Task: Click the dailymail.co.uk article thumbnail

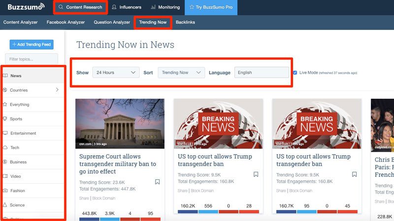Action: click(383, 125)
